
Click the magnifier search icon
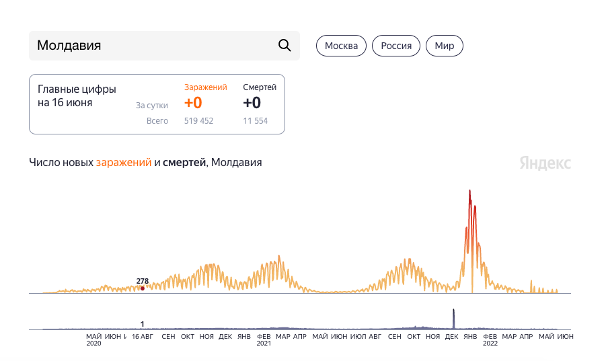click(285, 46)
